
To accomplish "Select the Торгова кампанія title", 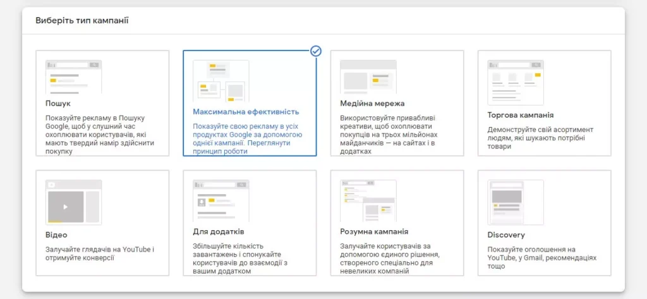I will click(x=521, y=115).
